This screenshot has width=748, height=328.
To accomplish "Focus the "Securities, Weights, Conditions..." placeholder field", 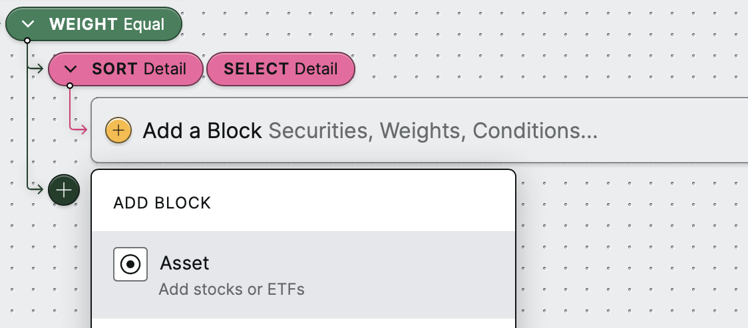I will coord(433,130).
